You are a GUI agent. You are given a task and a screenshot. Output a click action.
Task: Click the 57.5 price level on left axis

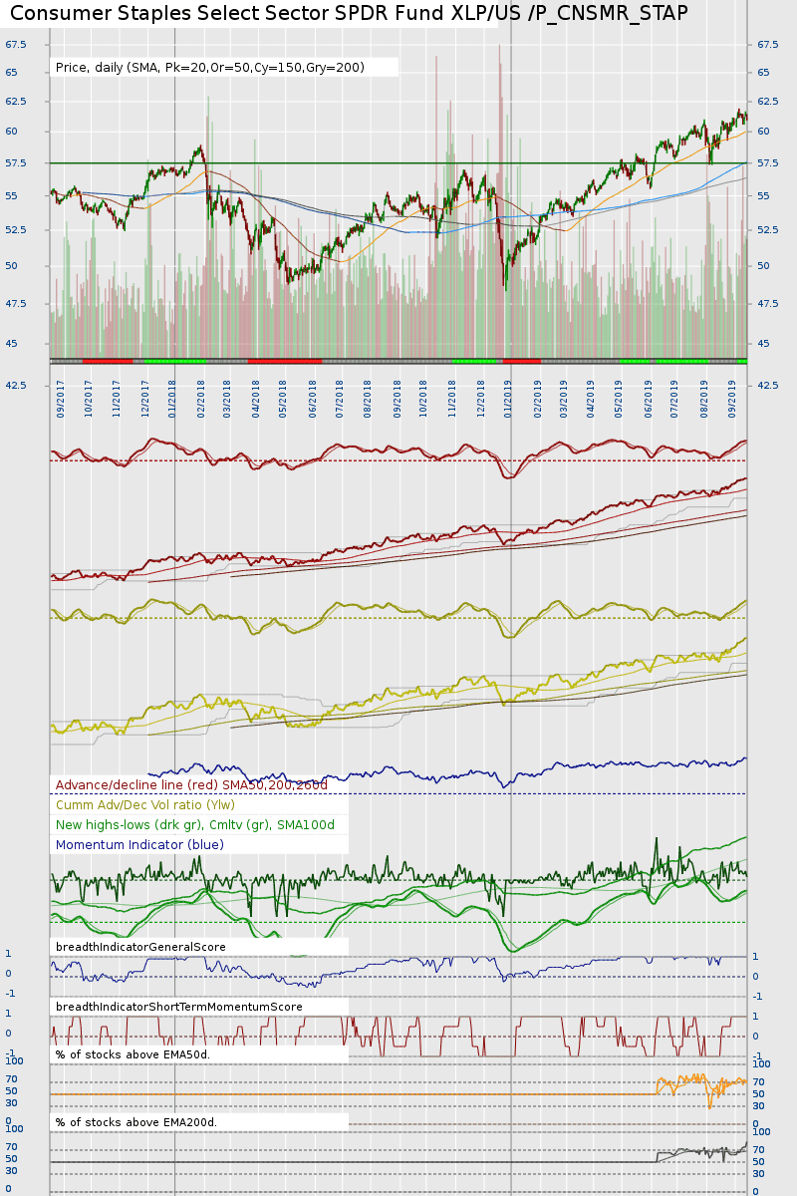(15, 163)
